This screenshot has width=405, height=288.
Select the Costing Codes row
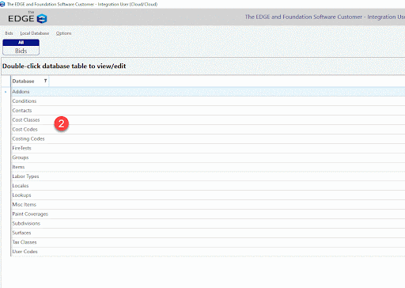tap(208, 138)
